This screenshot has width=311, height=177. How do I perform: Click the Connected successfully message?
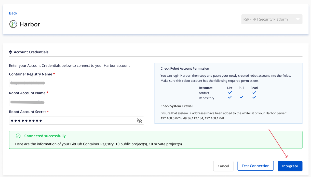[x=45, y=136]
